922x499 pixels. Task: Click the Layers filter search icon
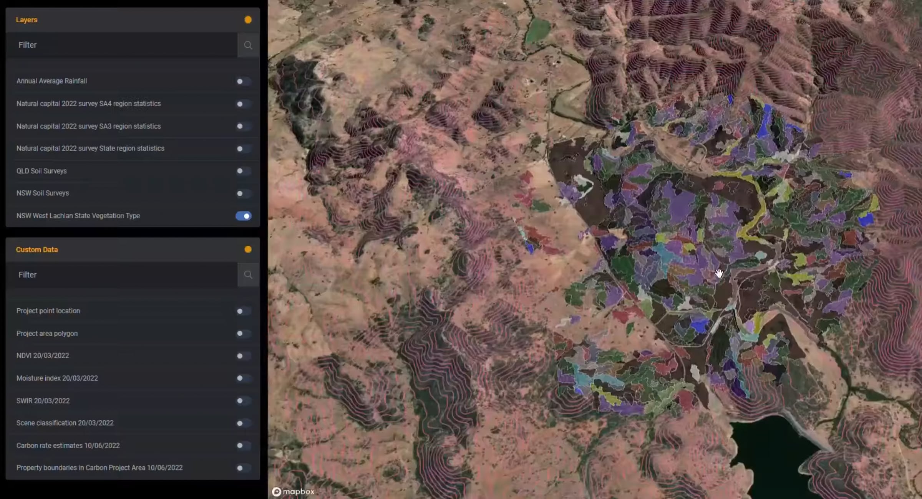[248, 45]
